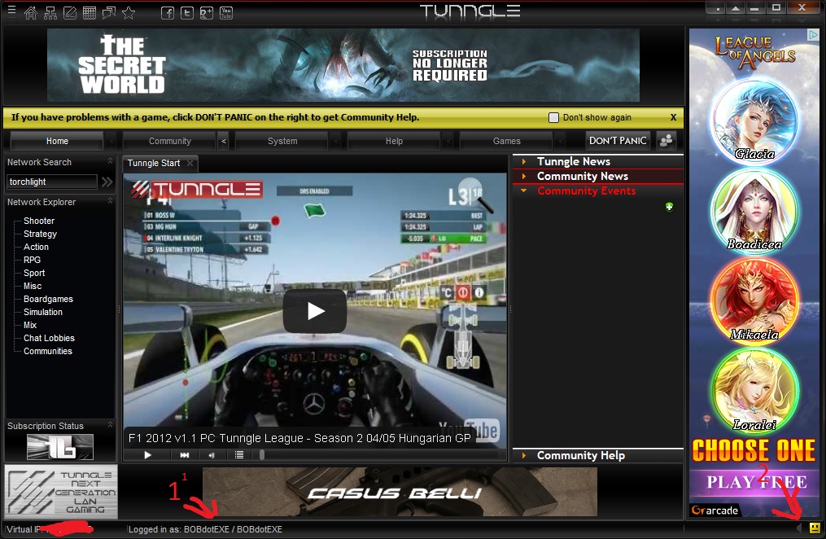This screenshot has height=539, width=826.
Task: Open the video playlist icon
Action: click(239, 454)
